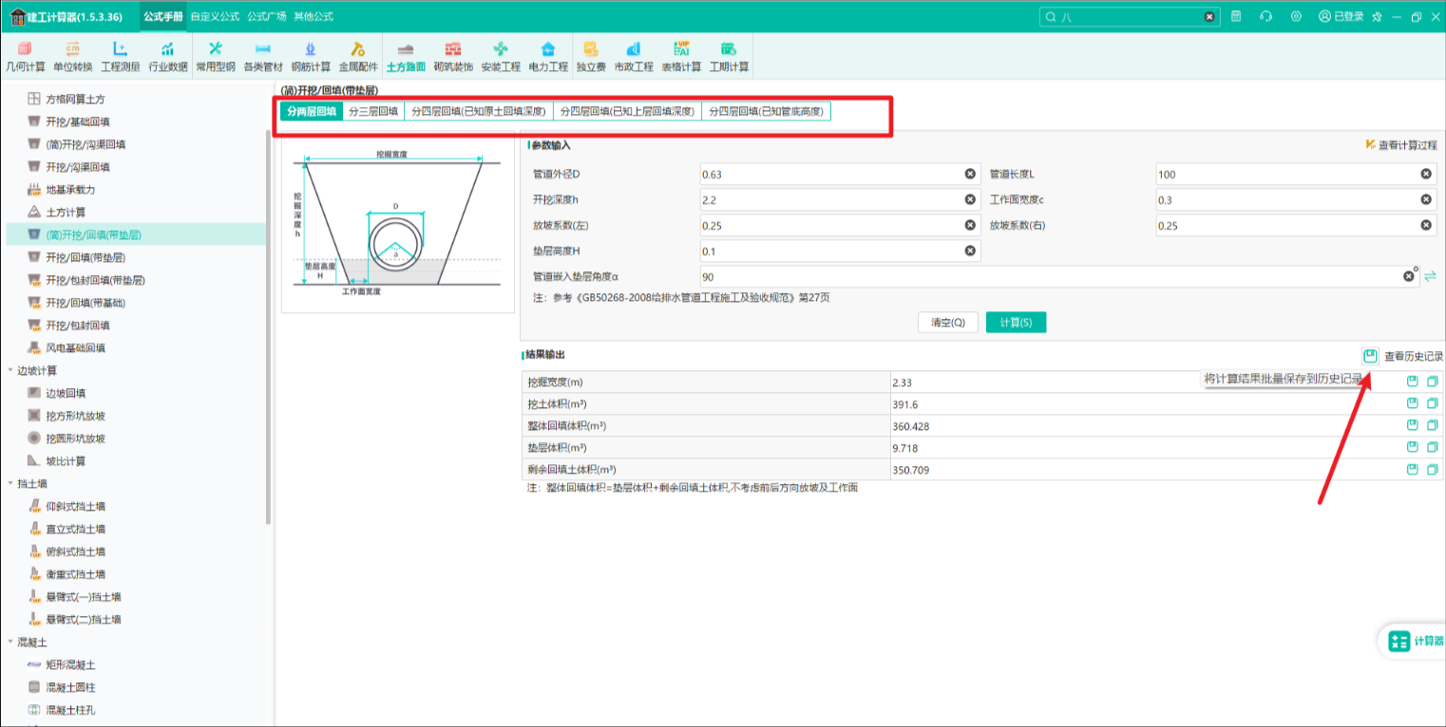Collapse the 挡土墙 tree group

coord(10,483)
